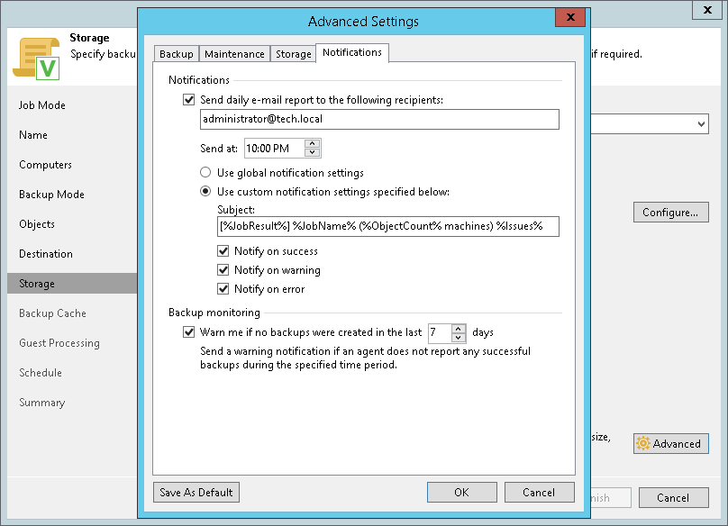Decrease the Send at time spinner

[313, 152]
